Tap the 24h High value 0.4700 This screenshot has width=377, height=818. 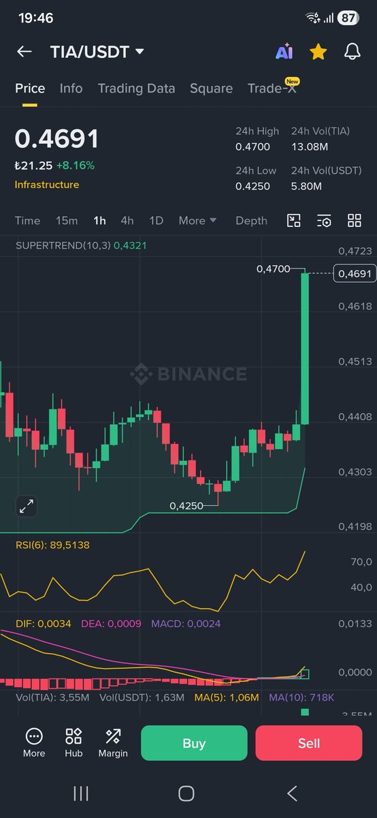click(x=253, y=147)
